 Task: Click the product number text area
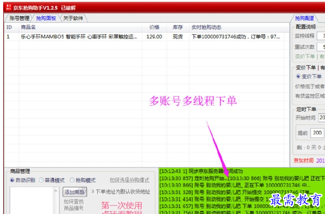(x=31, y=201)
